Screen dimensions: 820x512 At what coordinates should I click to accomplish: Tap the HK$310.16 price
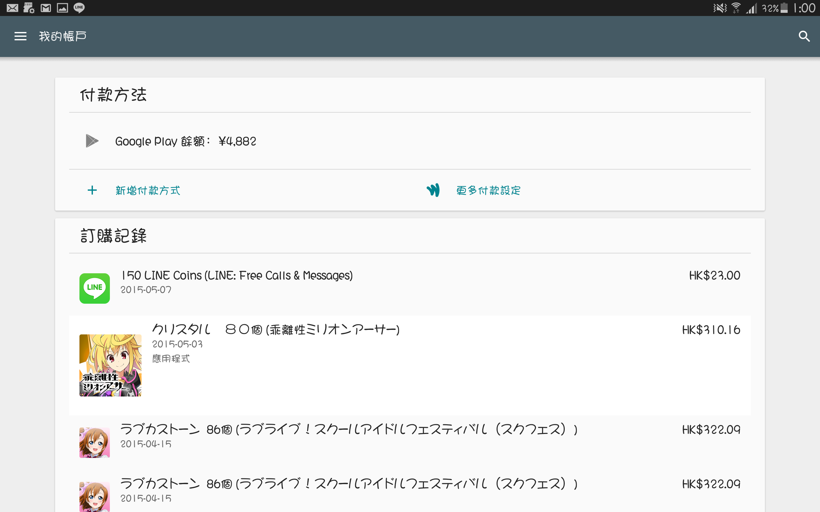pos(711,330)
